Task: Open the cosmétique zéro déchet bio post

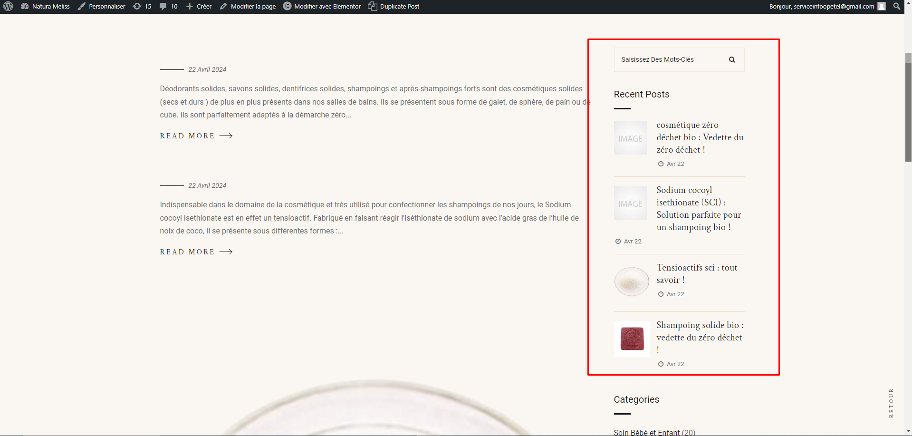Action: (700, 137)
